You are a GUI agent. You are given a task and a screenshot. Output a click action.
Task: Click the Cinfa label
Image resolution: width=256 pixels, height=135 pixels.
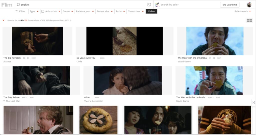point(79,61)
